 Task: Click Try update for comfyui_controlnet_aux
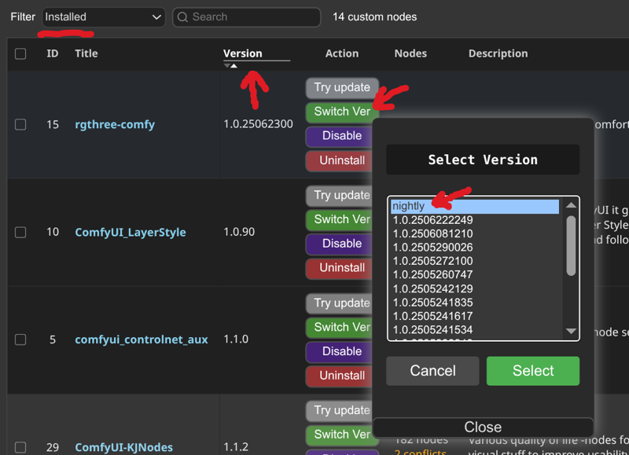(340, 303)
